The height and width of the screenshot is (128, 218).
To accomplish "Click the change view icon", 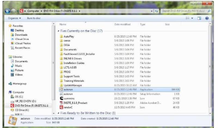I will coord(188,18).
